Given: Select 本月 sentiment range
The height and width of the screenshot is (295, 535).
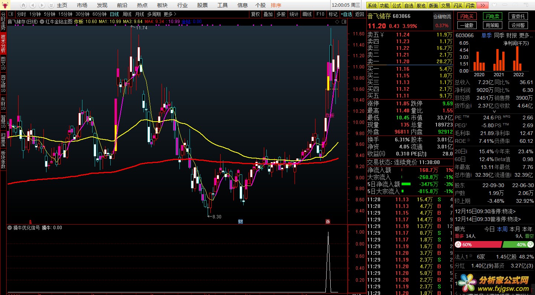Looking at the screenshot, I should (x=515, y=229).
